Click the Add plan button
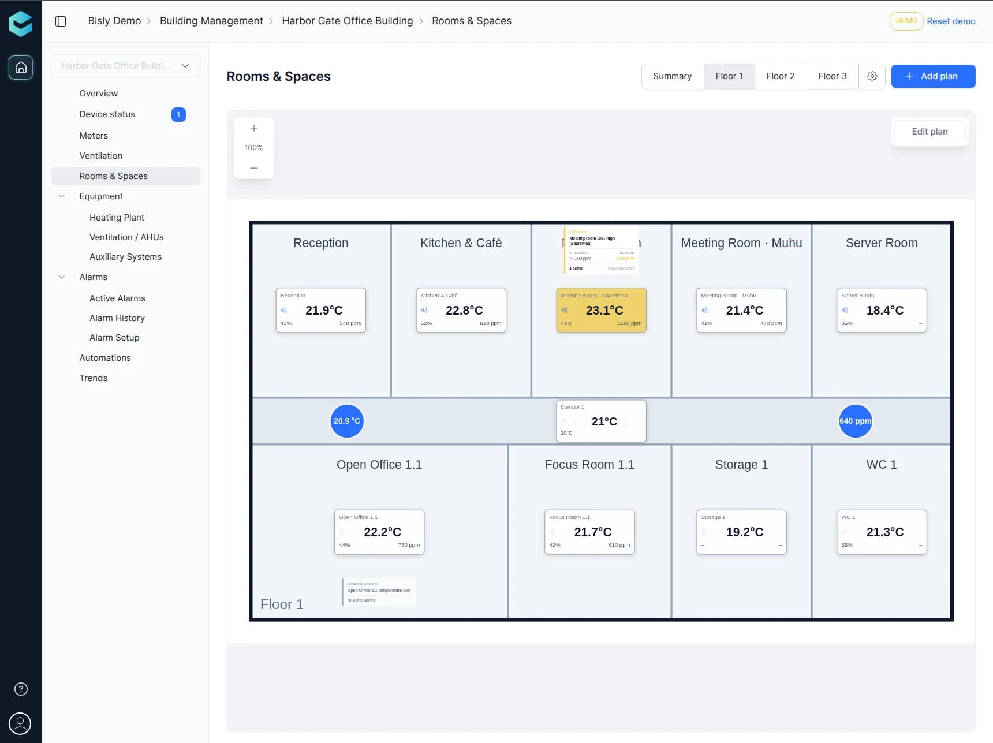Image resolution: width=993 pixels, height=743 pixels. 933,76
